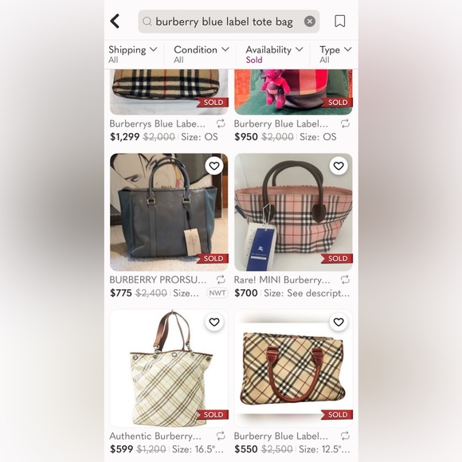
Task: Share icon beside Rare MINI Burberry listing
Action: [x=345, y=280]
